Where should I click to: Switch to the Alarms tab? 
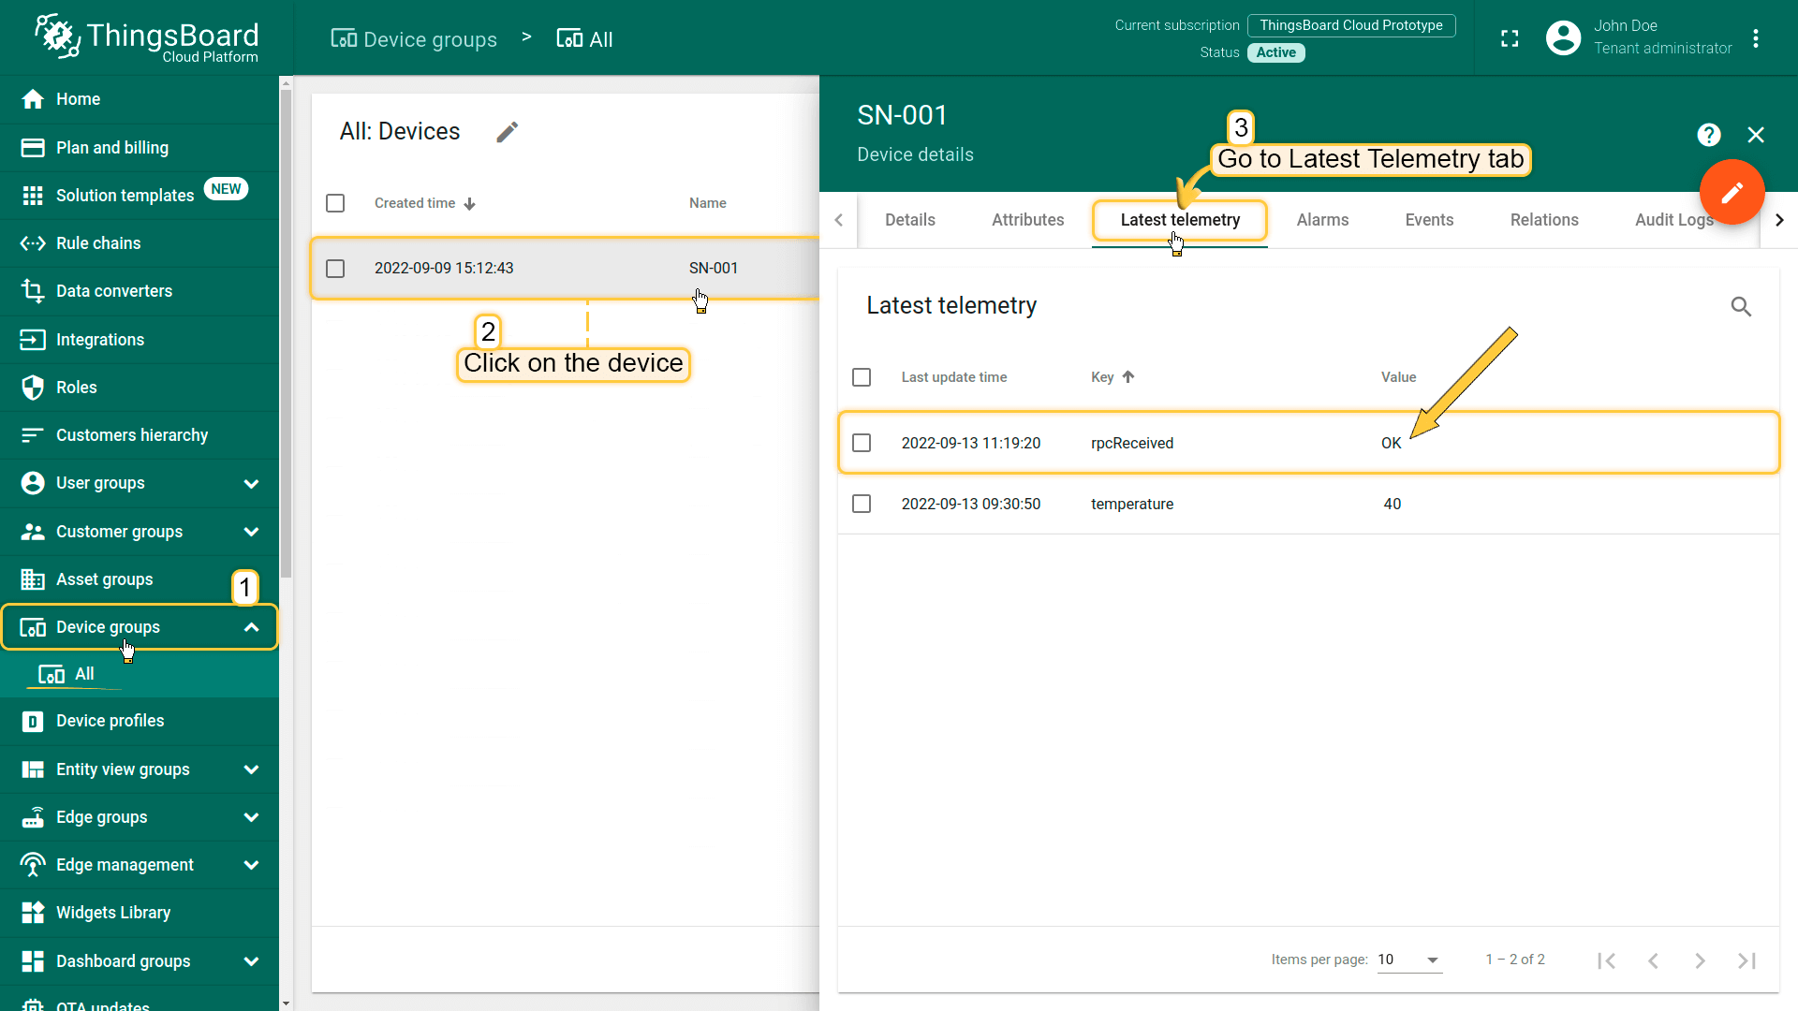[1322, 220]
